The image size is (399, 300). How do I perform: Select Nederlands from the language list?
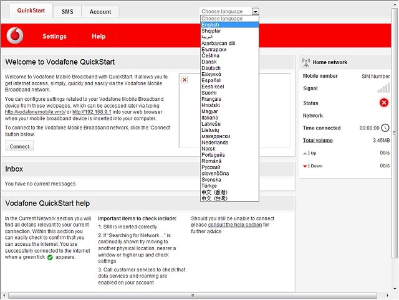click(229, 143)
